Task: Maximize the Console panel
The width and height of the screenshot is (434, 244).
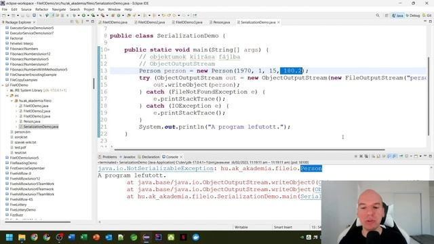Action: [x=431, y=156]
